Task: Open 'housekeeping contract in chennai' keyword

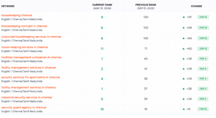Action: pos(24,26)
